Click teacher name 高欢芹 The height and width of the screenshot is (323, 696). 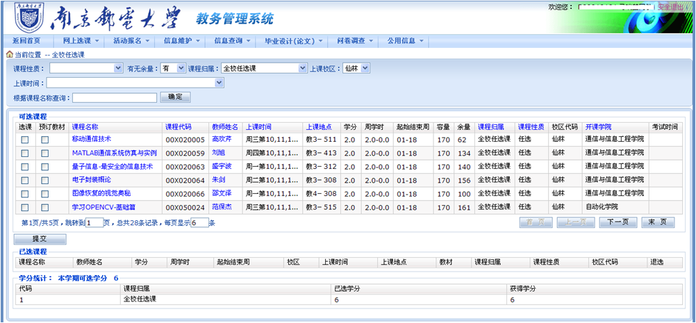pos(220,140)
